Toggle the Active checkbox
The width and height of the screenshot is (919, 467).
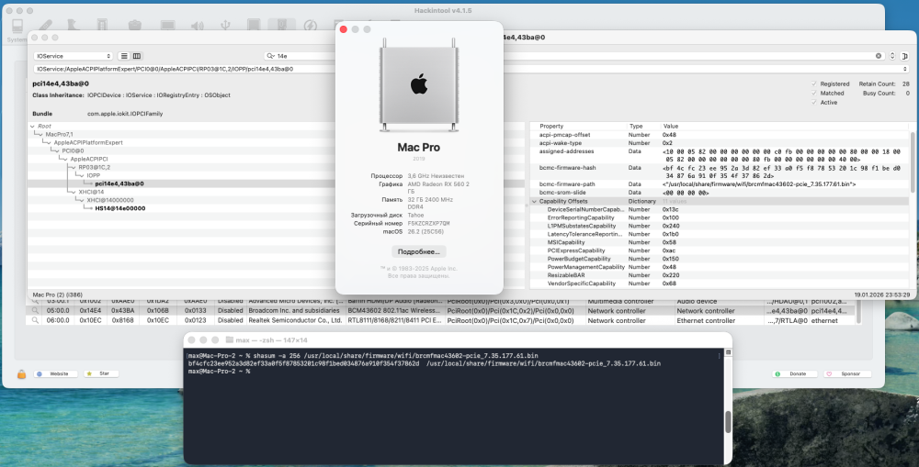click(x=813, y=103)
